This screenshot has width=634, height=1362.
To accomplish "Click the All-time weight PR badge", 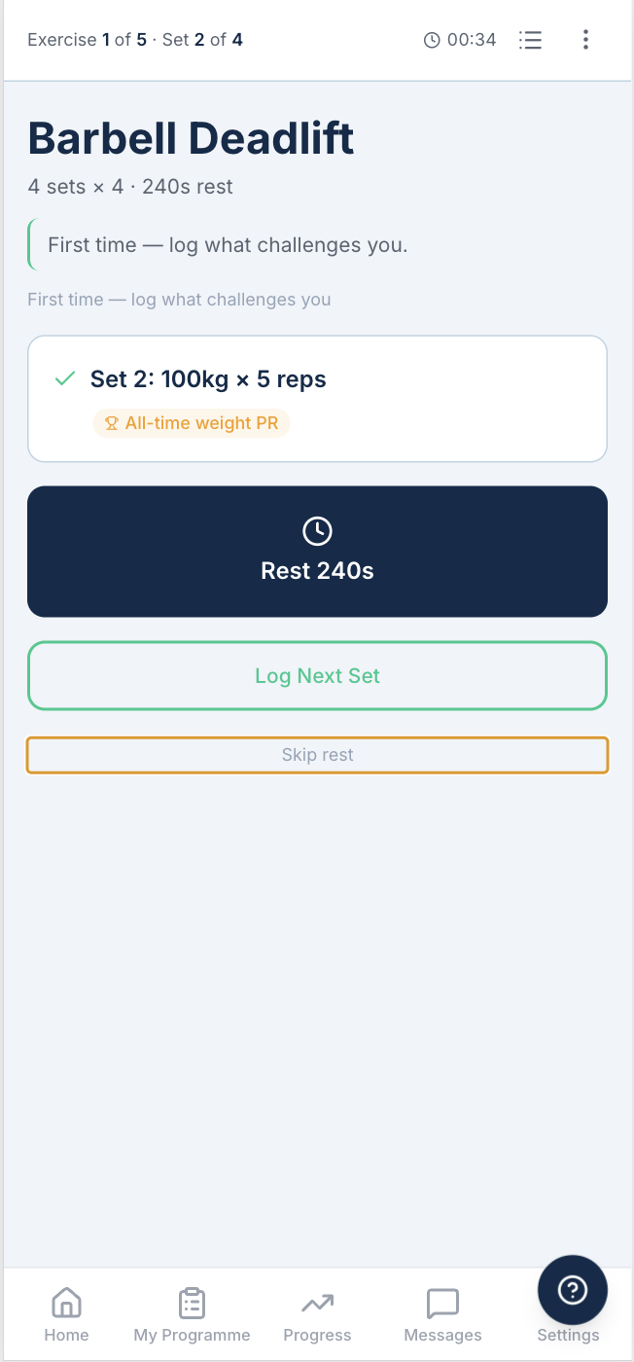I will (192, 423).
